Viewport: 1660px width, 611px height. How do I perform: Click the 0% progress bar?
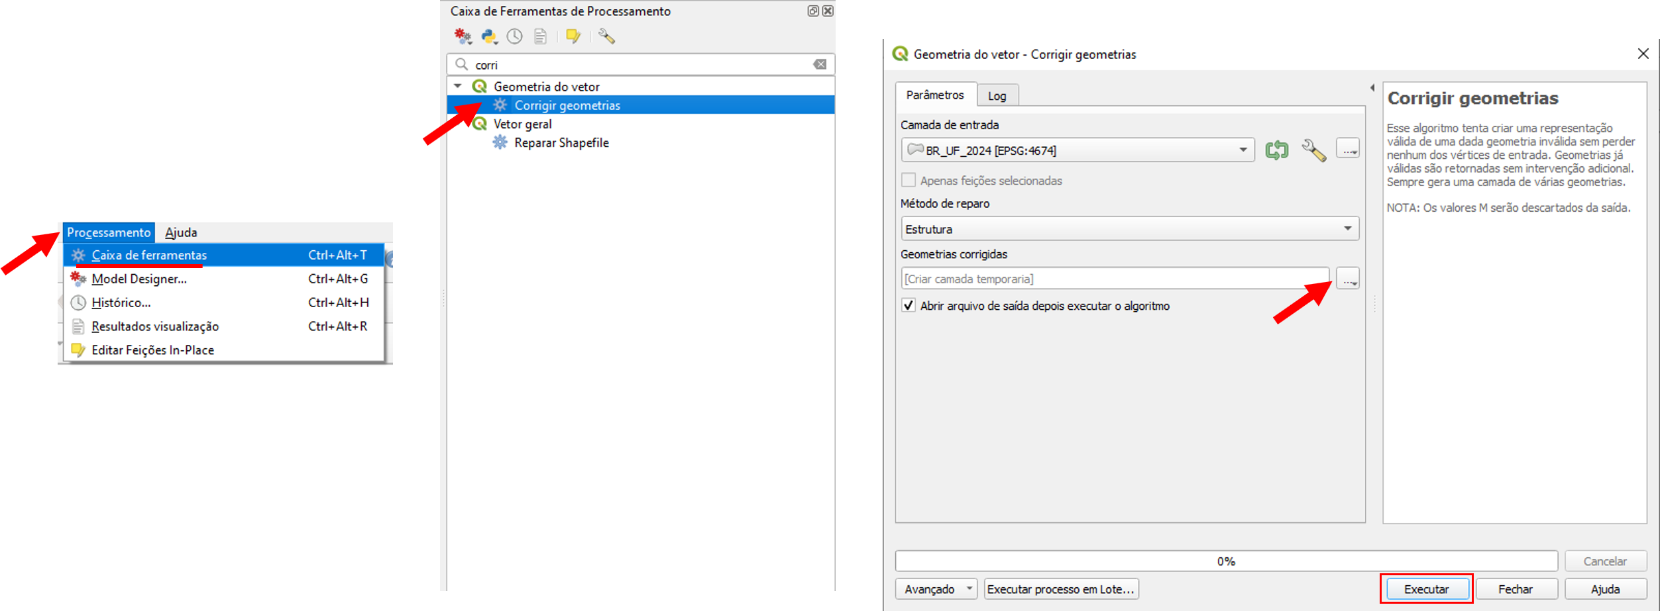pos(1225,561)
